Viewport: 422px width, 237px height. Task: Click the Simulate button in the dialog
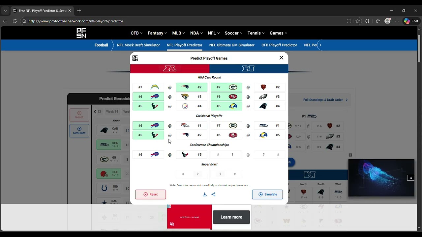click(267, 194)
